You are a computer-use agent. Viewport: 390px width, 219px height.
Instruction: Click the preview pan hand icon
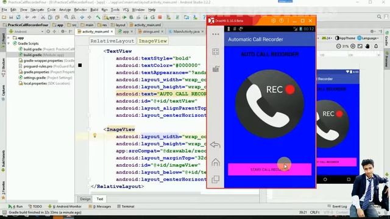point(367,46)
